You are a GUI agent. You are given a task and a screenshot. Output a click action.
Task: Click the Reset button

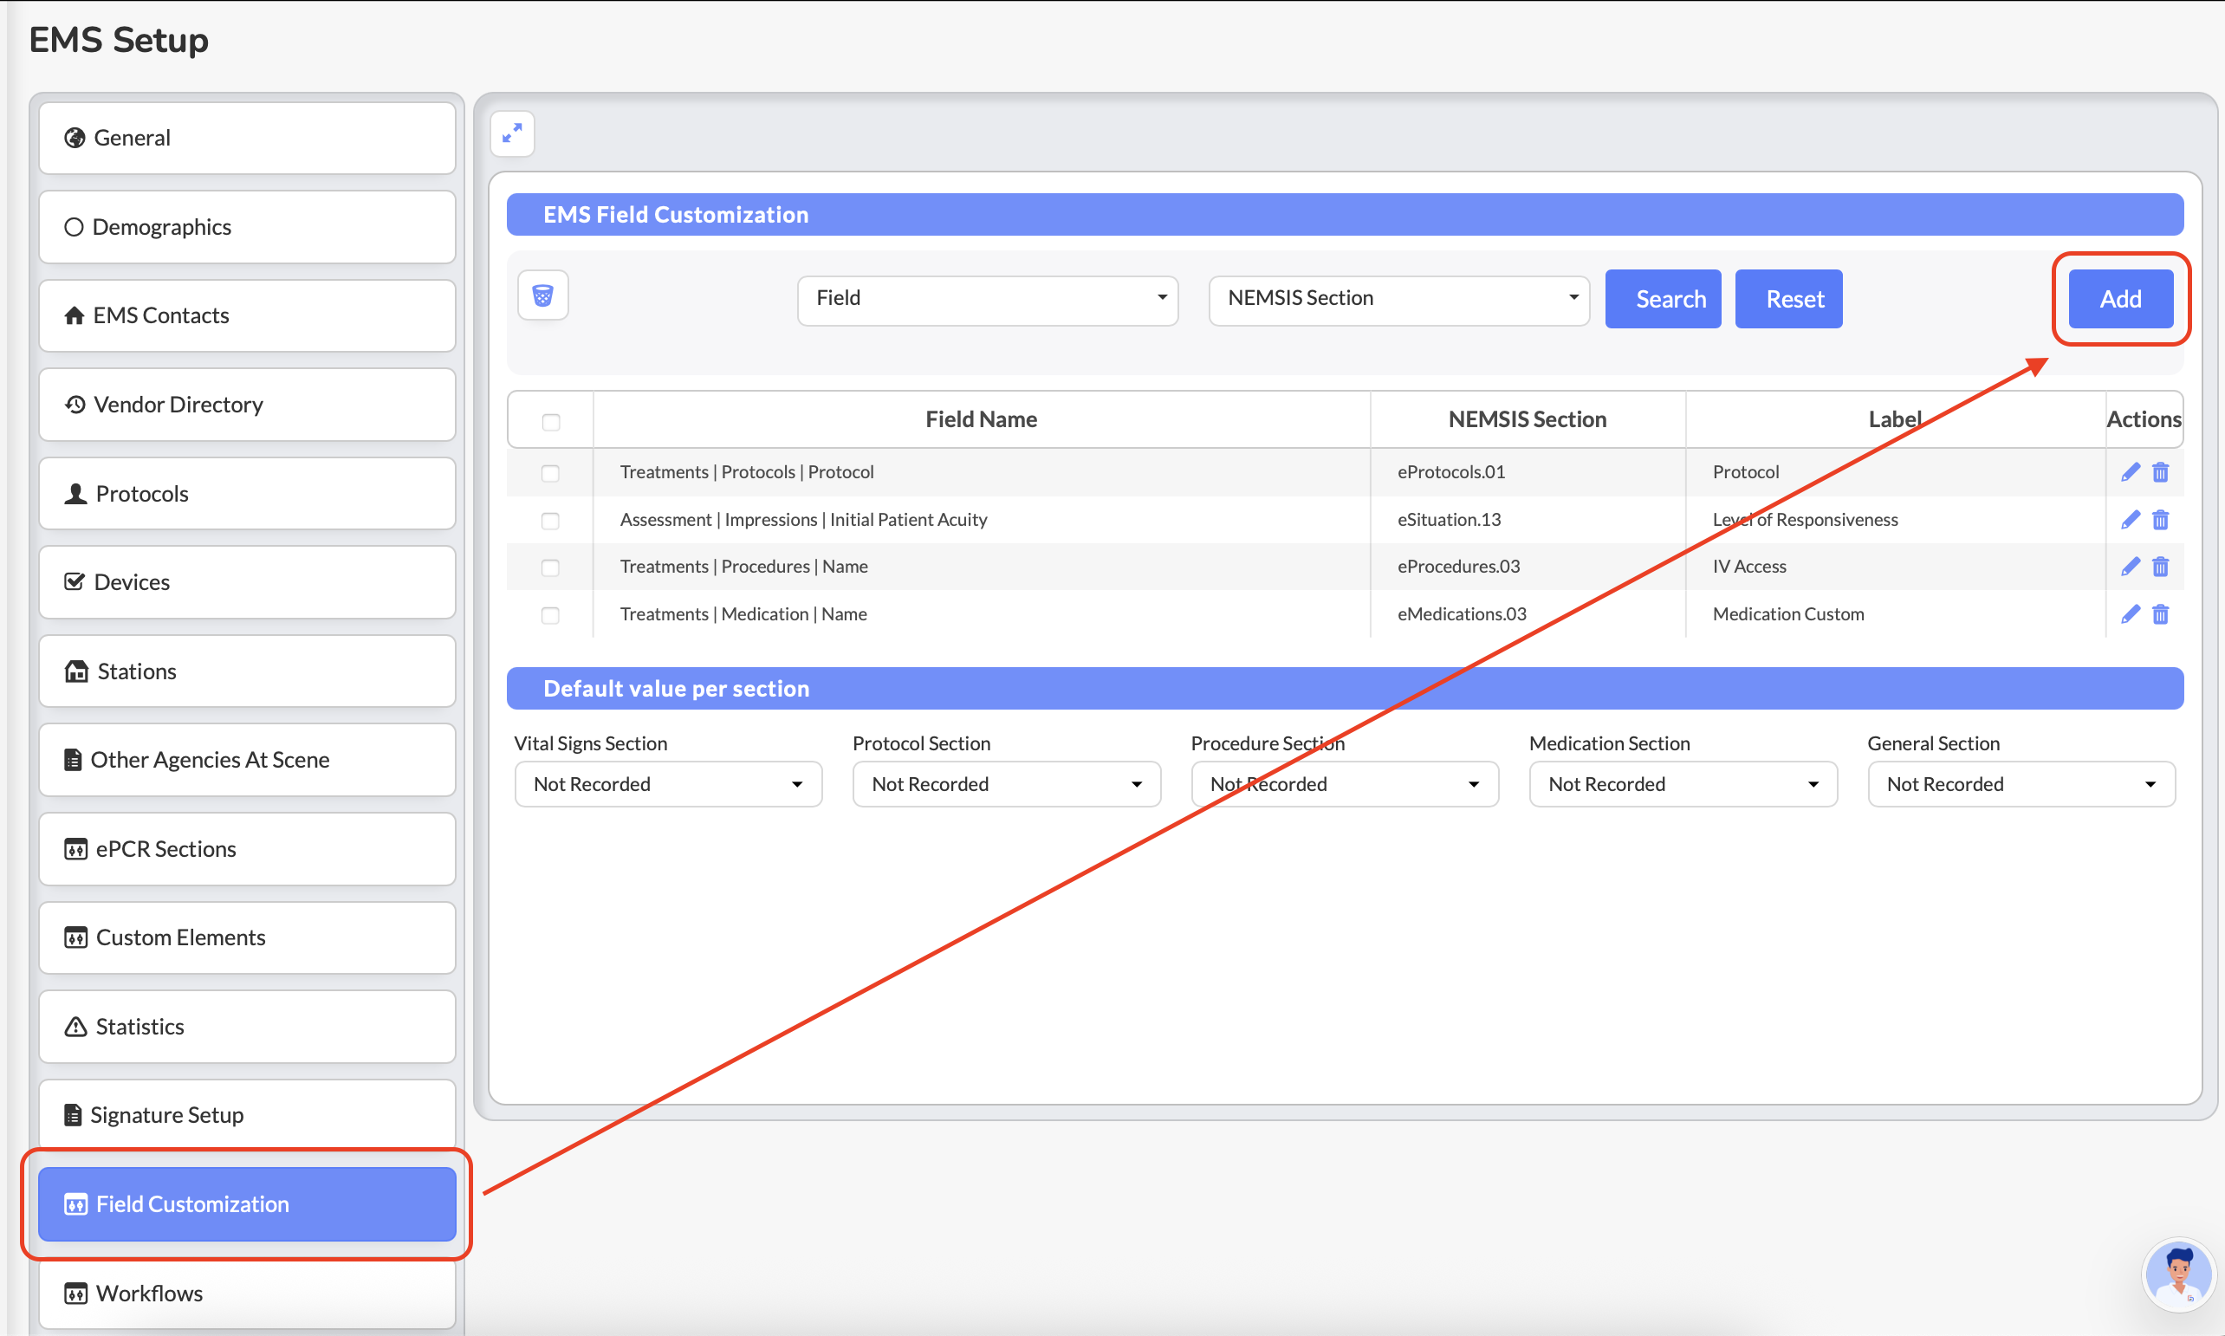click(x=1787, y=299)
